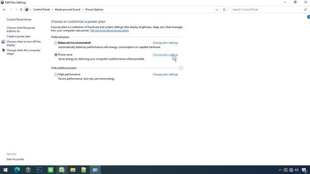Open User Accounts under See also

click(x=15, y=159)
